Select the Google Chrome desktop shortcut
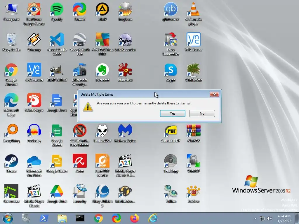 click(x=11, y=74)
